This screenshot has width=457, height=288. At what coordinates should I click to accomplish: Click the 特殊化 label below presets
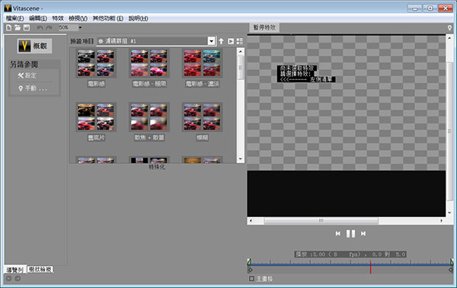tap(157, 167)
